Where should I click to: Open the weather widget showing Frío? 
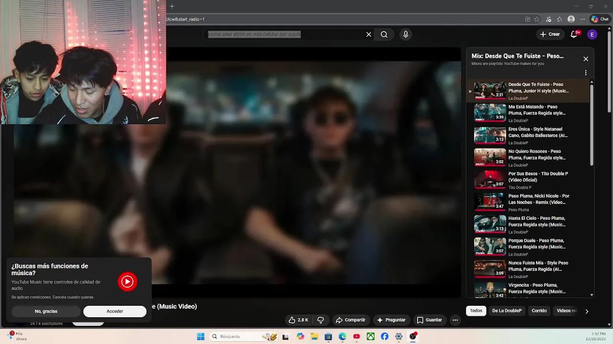(x=18, y=336)
